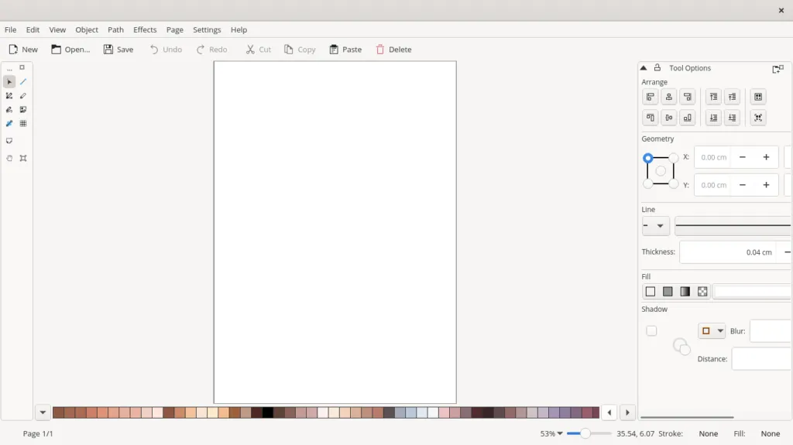Click the Save toolbar button

click(118, 50)
